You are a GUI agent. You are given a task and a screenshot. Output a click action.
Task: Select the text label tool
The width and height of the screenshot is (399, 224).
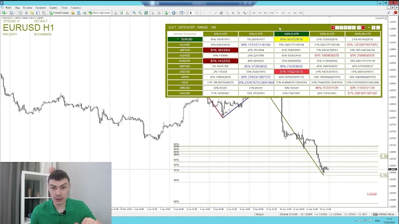238,13
